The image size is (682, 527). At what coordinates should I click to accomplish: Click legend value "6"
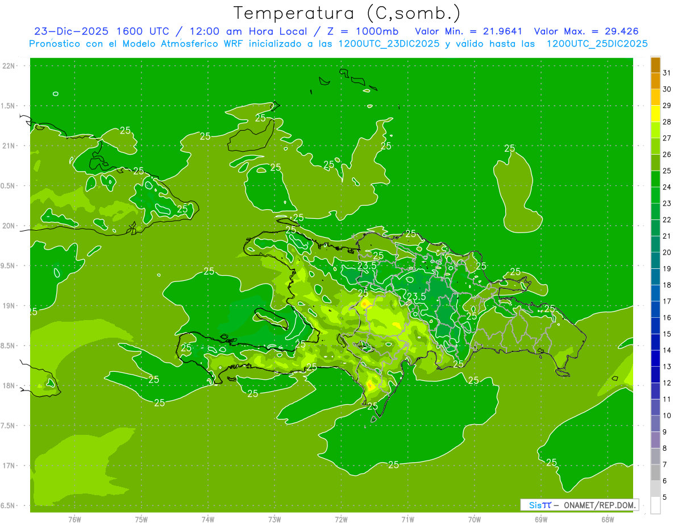(x=665, y=481)
